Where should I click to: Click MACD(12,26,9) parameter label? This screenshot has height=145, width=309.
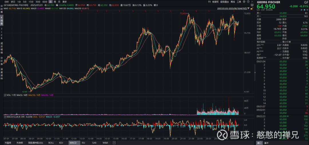coord(14,117)
